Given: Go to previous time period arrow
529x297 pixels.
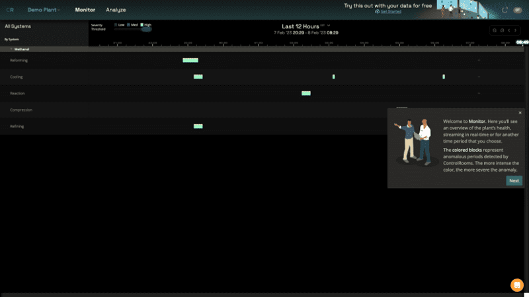Looking at the screenshot, I should [510, 30].
